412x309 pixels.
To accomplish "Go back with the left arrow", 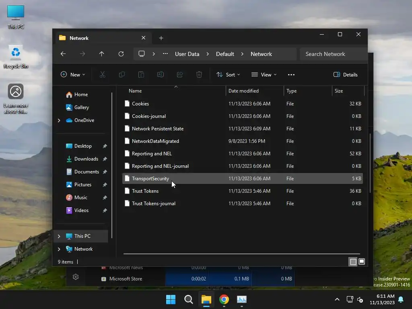I will pos(63,54).
